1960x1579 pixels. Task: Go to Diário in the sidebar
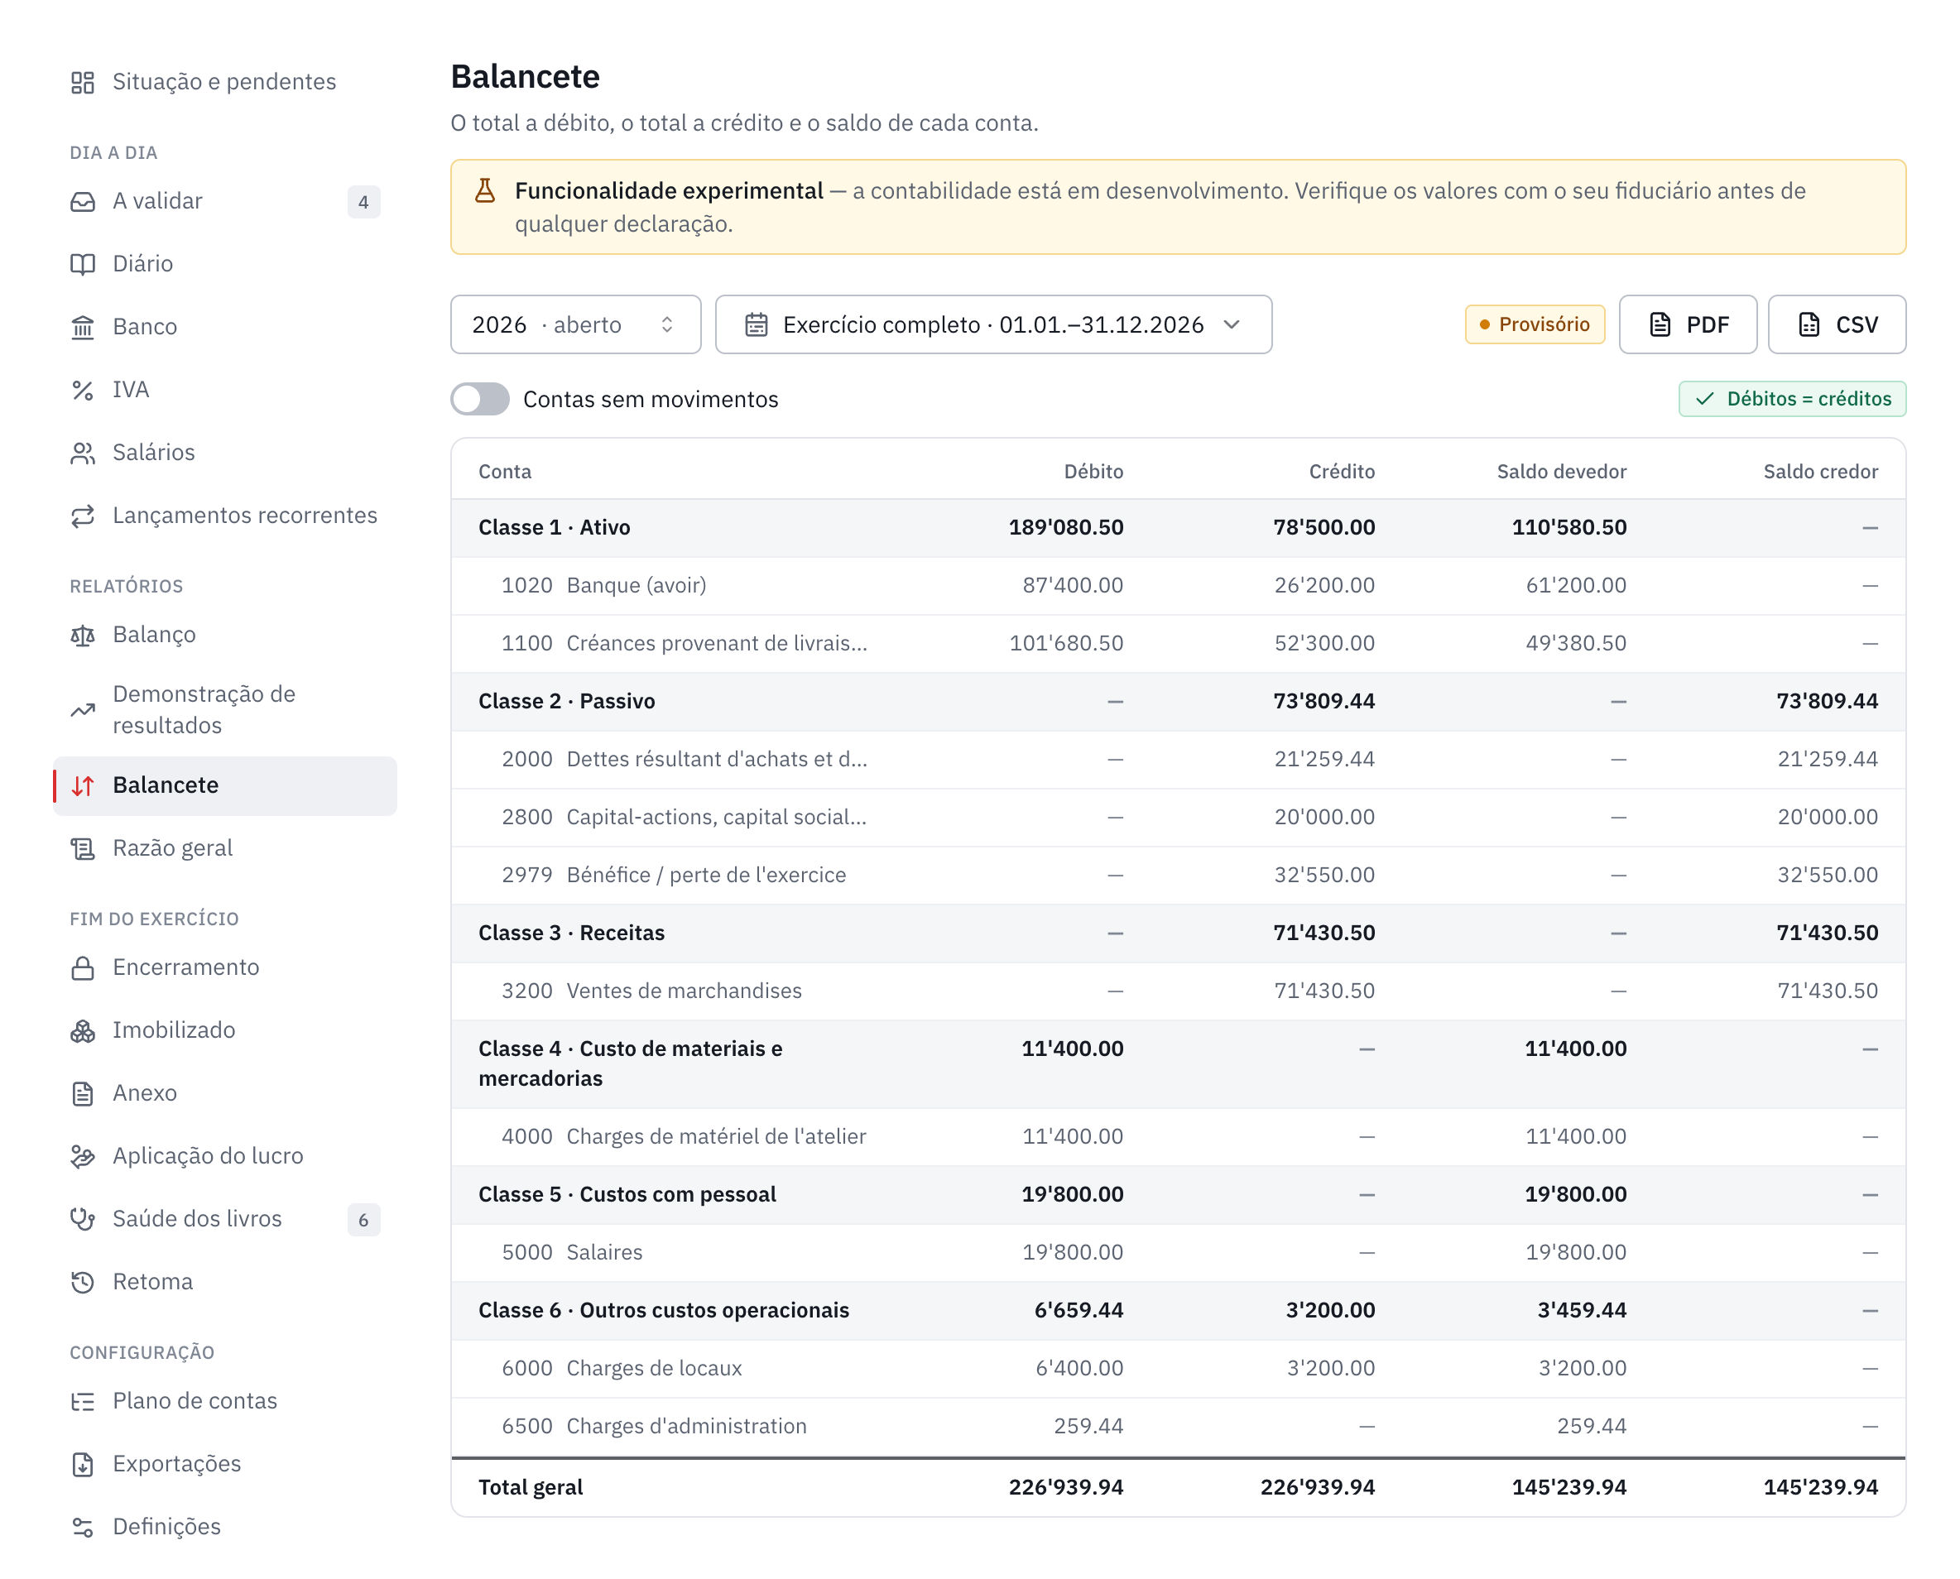pyautogui.click(x=224, y=264)
